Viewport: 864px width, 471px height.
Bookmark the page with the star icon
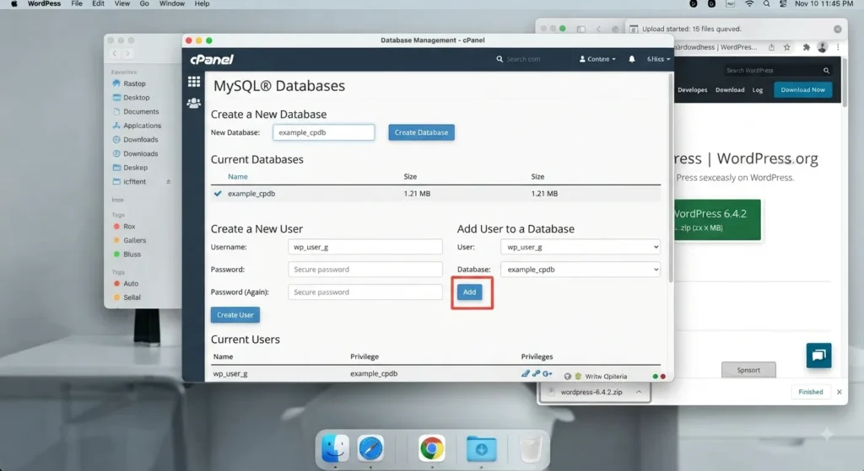click(787, 47)
